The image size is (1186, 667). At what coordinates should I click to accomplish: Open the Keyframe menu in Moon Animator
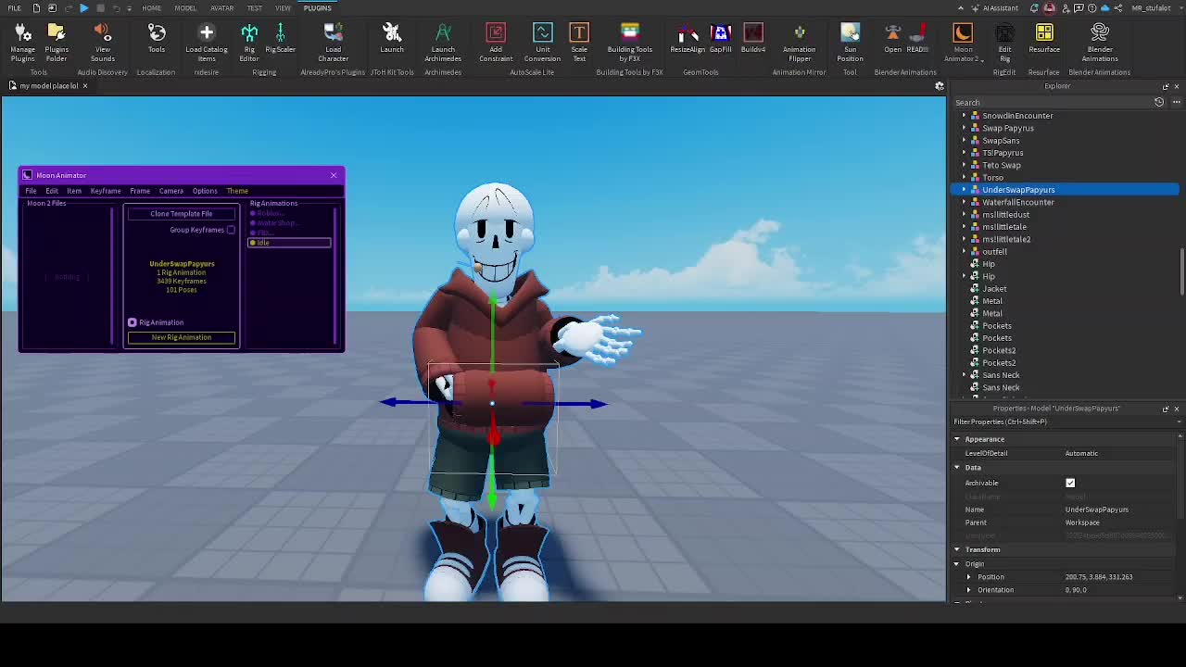tap(106, 191)
